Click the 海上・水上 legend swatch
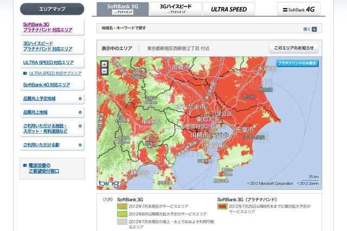Screen dimensions: 347x231 point(122,222)
